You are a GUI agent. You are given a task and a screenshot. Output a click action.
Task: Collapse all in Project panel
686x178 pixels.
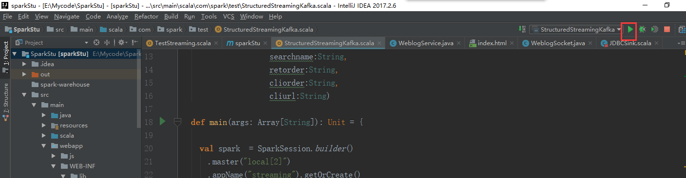click(x=107, y=43)
